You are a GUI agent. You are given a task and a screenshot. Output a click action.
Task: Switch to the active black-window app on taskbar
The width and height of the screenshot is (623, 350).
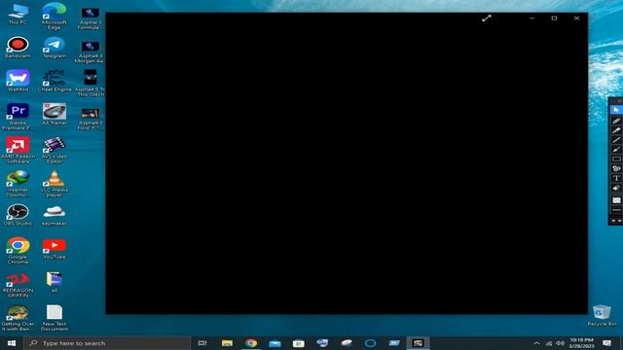(418, 343)
